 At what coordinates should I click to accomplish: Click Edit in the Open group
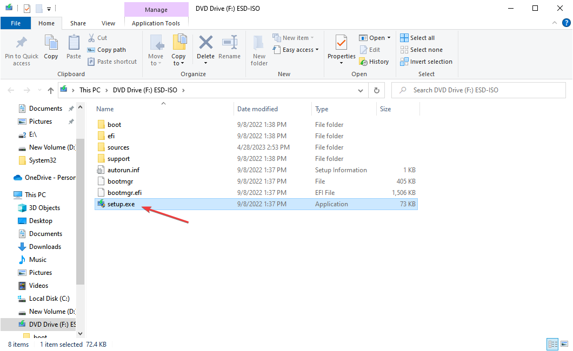[x=370, y=50]
